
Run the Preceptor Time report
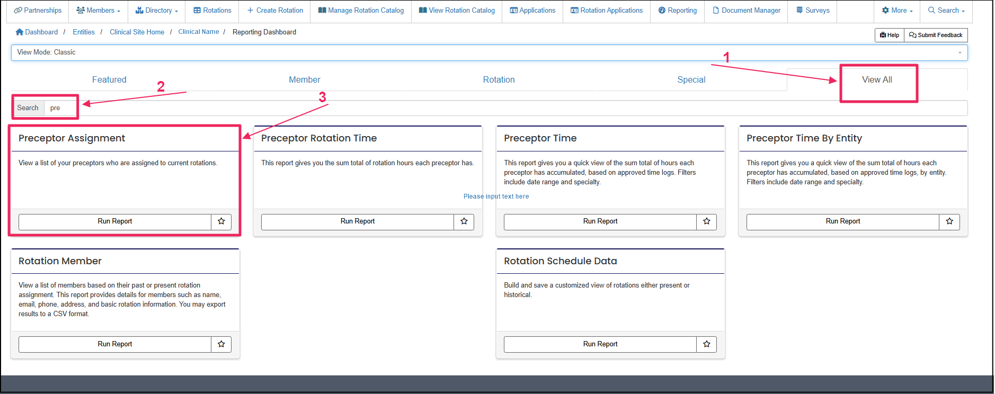tap(600, 221)
